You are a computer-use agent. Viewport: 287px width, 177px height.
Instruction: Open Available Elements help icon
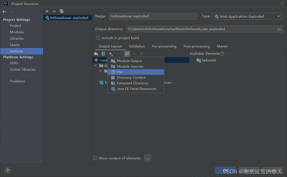[x=222, y=54]
